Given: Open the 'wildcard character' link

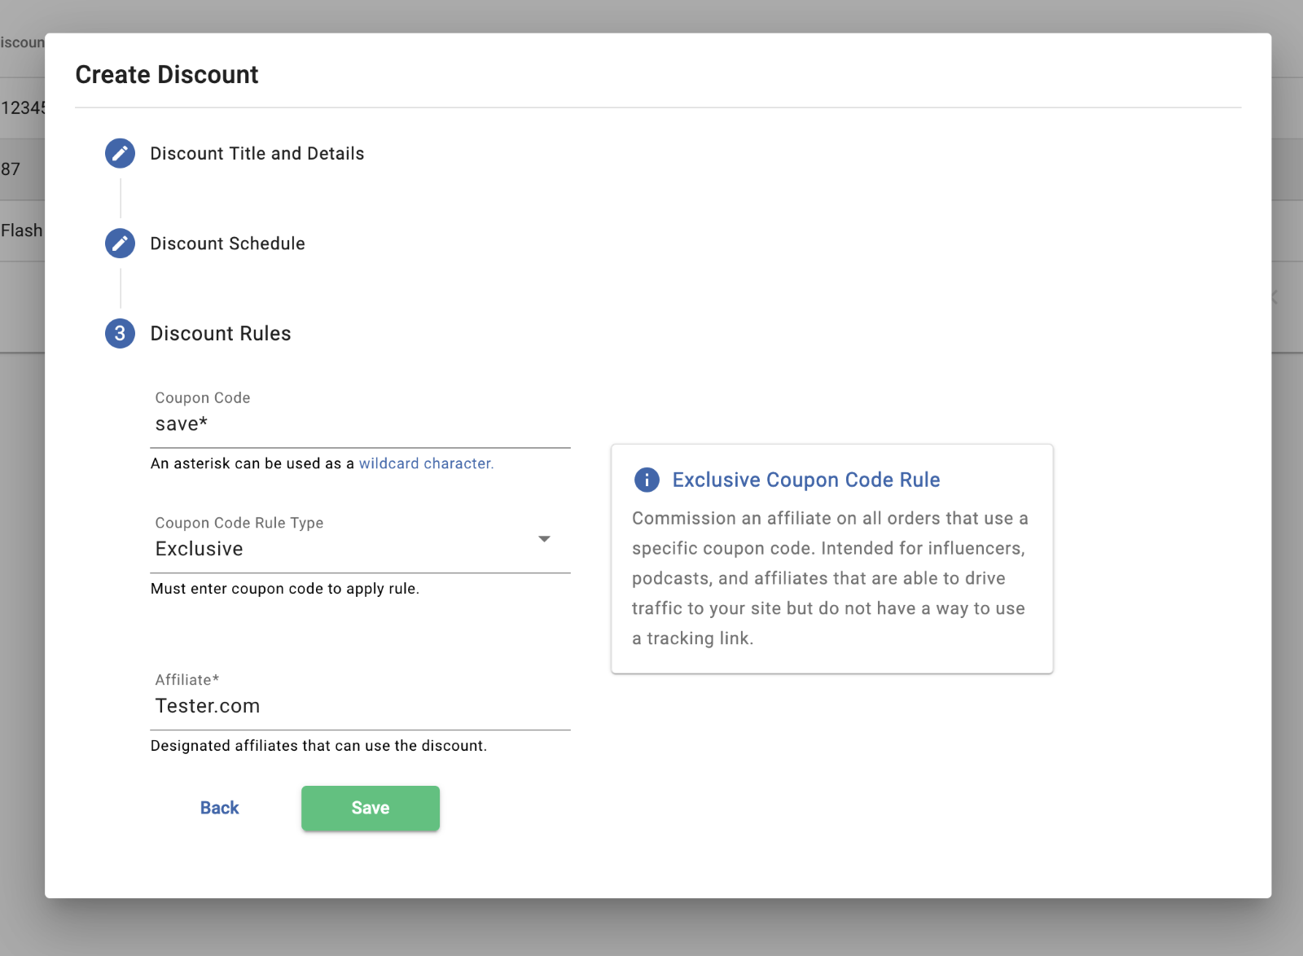Looking at the screenshot, I should 426,463.
